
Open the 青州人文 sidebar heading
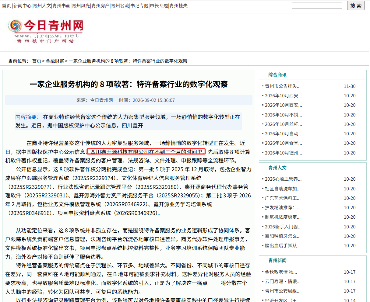coord(277,168)
